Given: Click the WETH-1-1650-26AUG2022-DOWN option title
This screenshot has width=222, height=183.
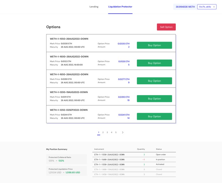Looking at the screenshot, I should tap(69, 74).
